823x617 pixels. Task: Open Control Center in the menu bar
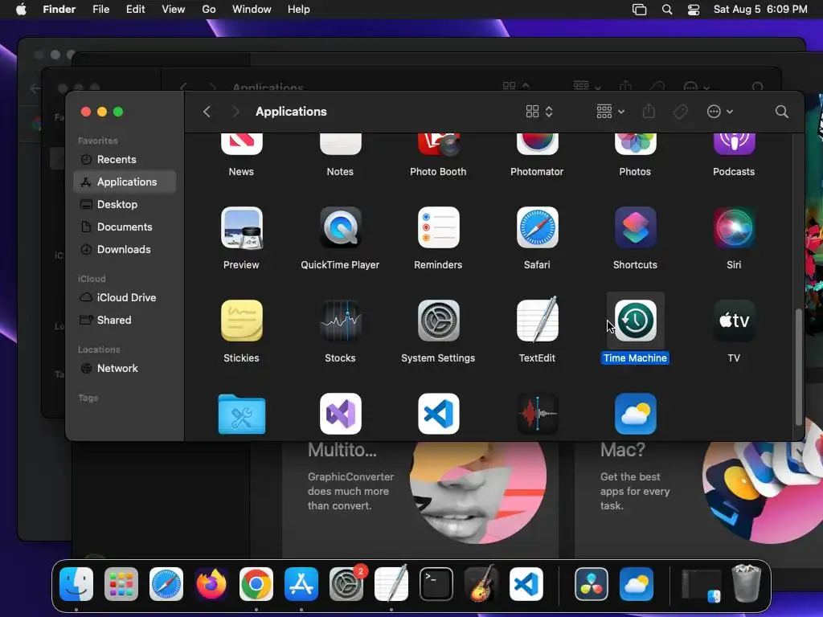point(694,10)
